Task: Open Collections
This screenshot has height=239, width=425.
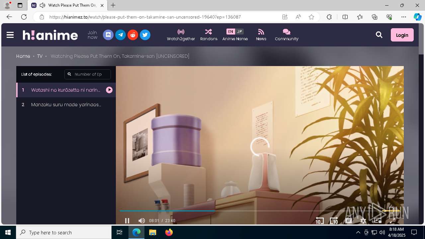Action: [375, 17]
